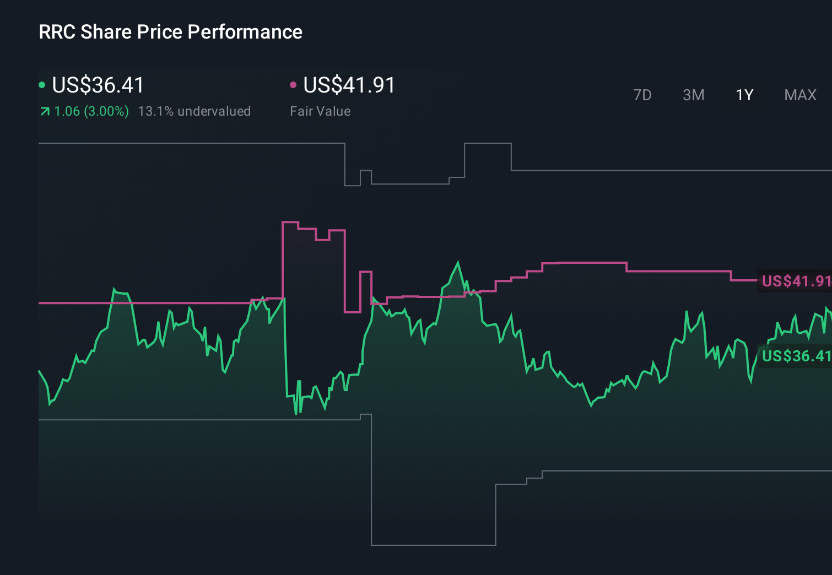Click the pink Fair Value legend dot
Image resolution: width=832 pixels, height=575 pixels.
pos(294,84)
